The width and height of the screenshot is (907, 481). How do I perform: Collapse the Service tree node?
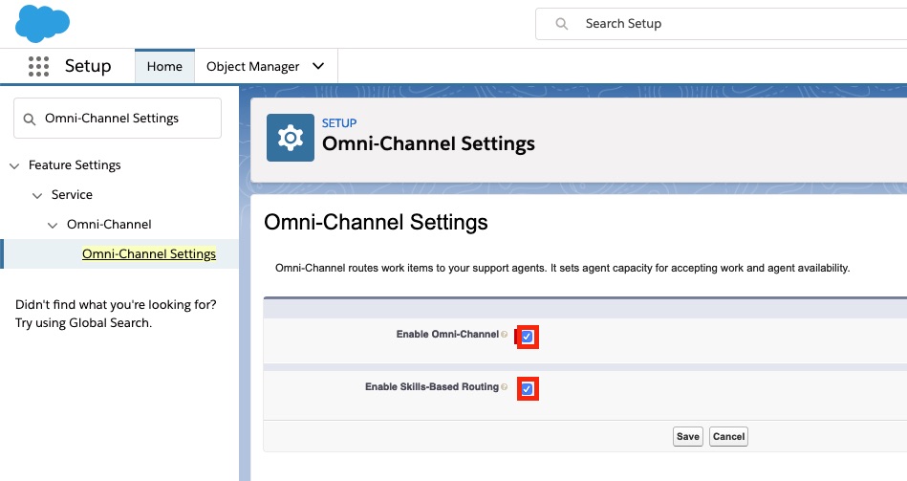pyautogui.click(x=37, y=196)
